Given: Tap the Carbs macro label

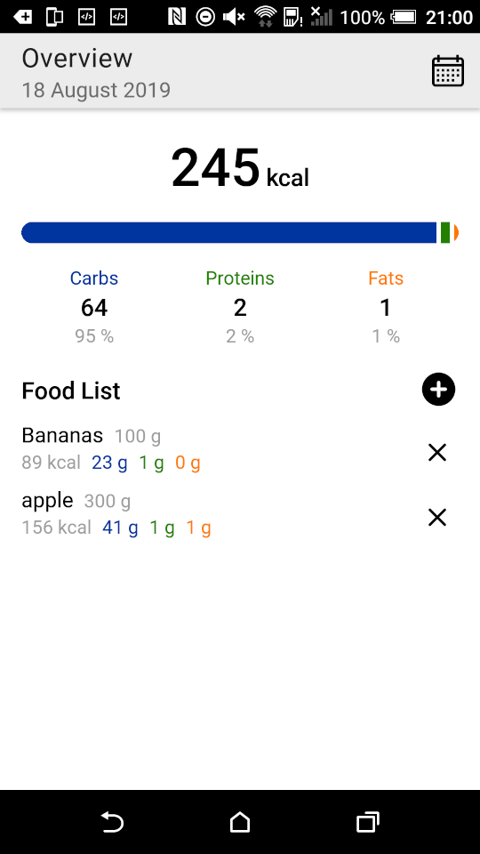Looking at the screenshot, I should [94, 278].
